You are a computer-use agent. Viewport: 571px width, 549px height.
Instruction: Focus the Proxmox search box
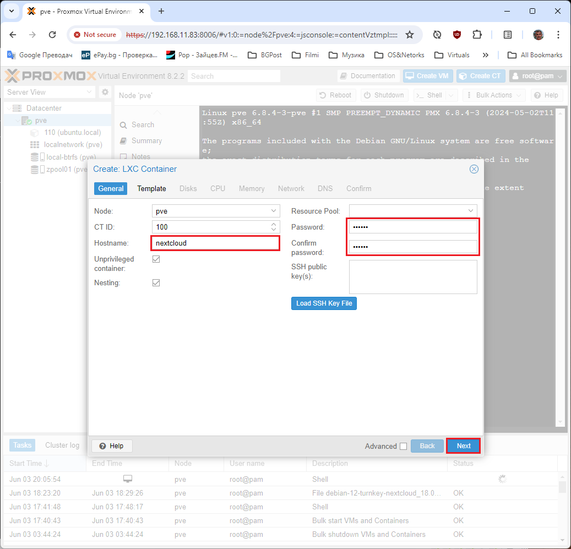(234, 76)
